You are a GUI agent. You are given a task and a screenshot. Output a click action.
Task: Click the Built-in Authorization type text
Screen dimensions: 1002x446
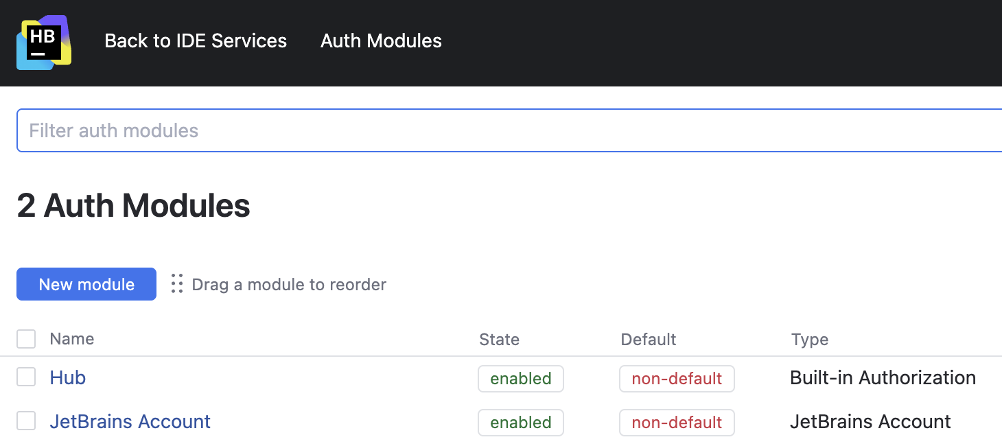click(x=883, y=377)
